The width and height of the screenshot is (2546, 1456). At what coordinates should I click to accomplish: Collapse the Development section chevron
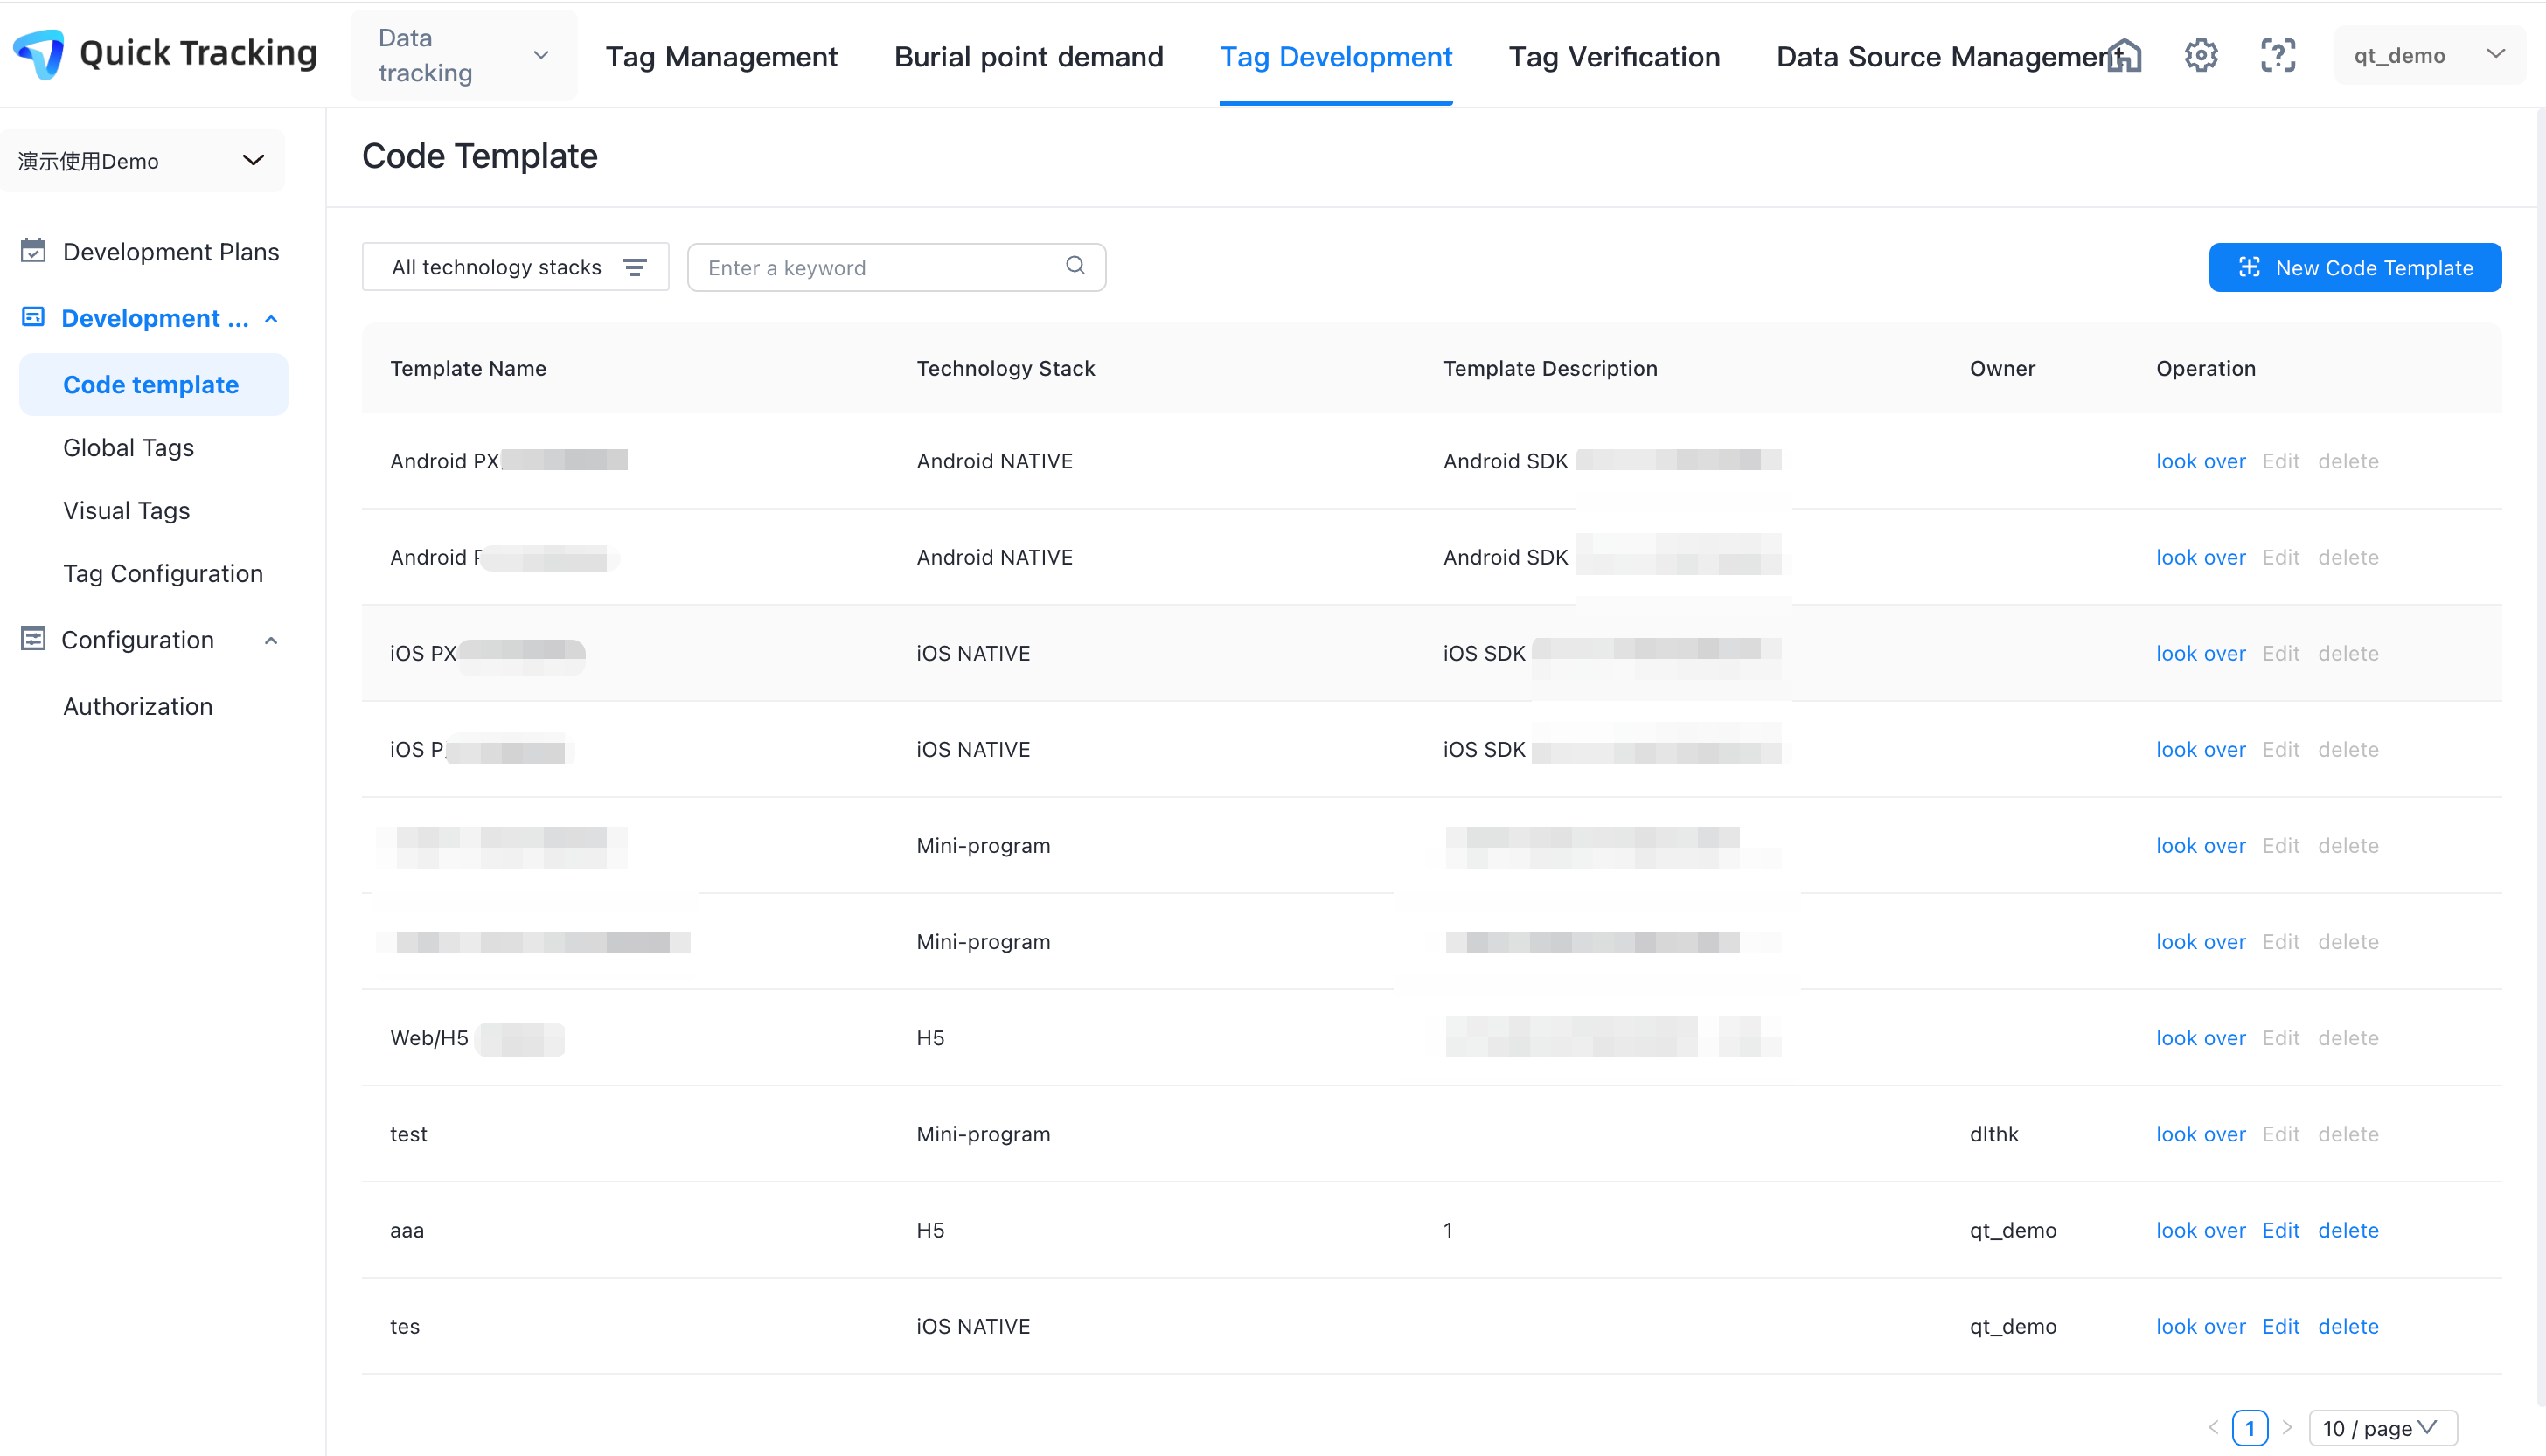click(271, 319)
